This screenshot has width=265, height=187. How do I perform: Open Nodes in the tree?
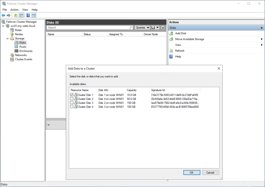pyautogui.click(x=19, y=34)
